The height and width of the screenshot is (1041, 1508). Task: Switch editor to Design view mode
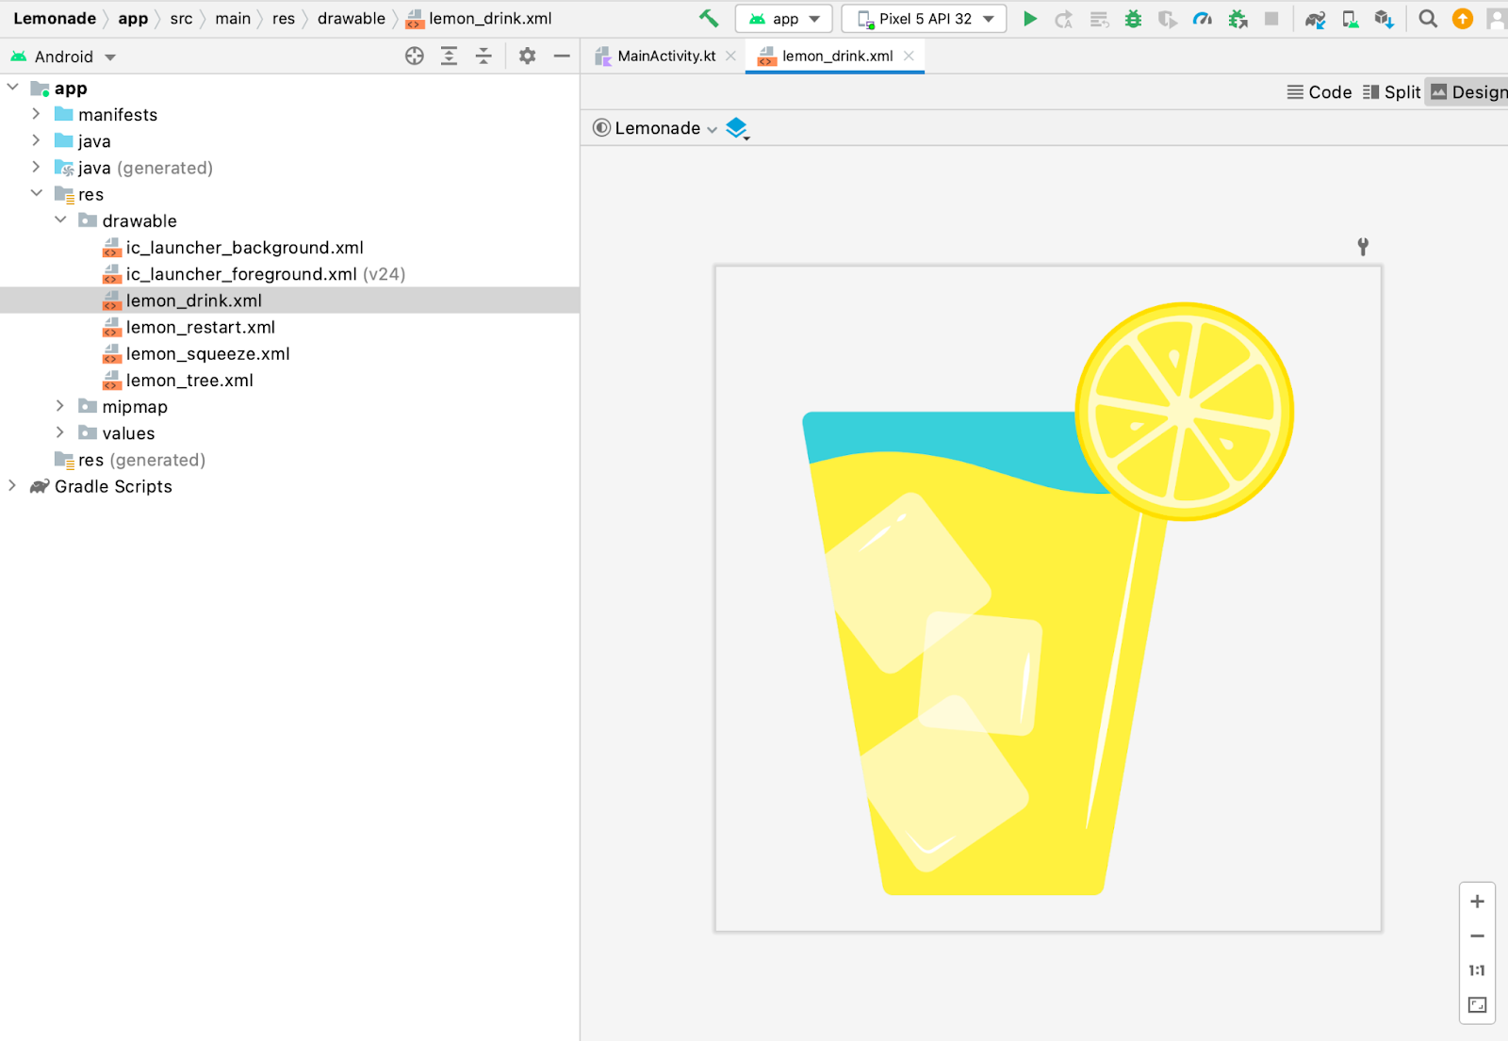(1468, 92)
